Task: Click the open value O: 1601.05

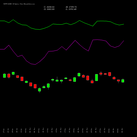Action: [x=49, y=9]
